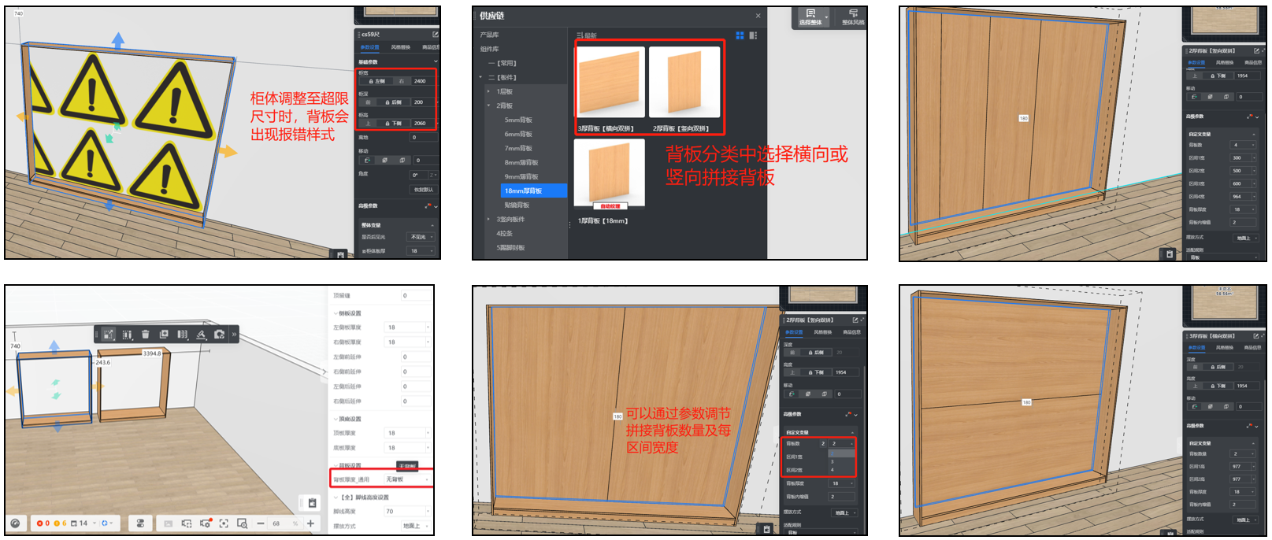Image resolution: width=1272 pixels, height=540 pixels.
Task: Select the 2厚背板【竖向双拼】 thumbnail
Action: pos(684,82)
